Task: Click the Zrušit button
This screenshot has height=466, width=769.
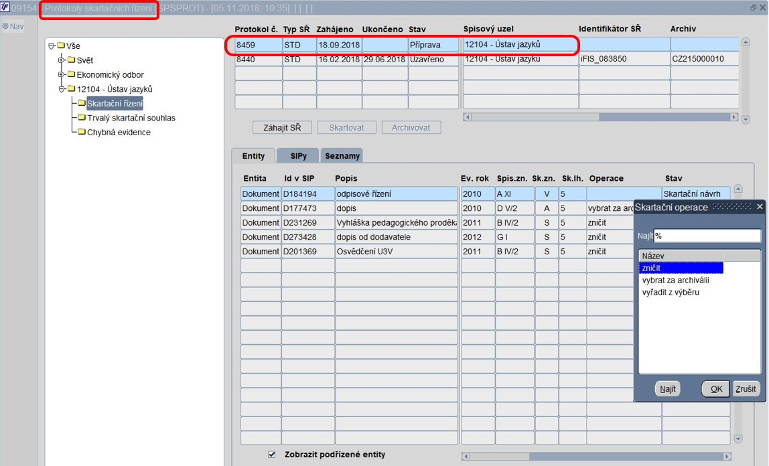Action: 746,388
